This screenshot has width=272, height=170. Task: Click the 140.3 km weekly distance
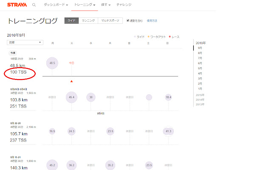coord(19,168)
